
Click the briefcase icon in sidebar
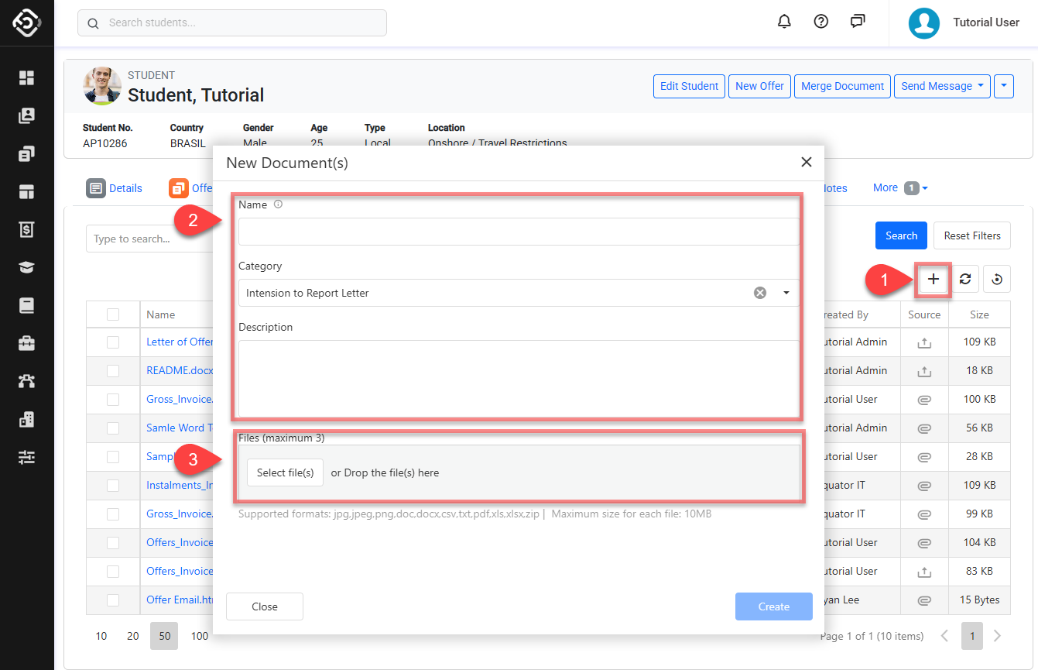27,343
